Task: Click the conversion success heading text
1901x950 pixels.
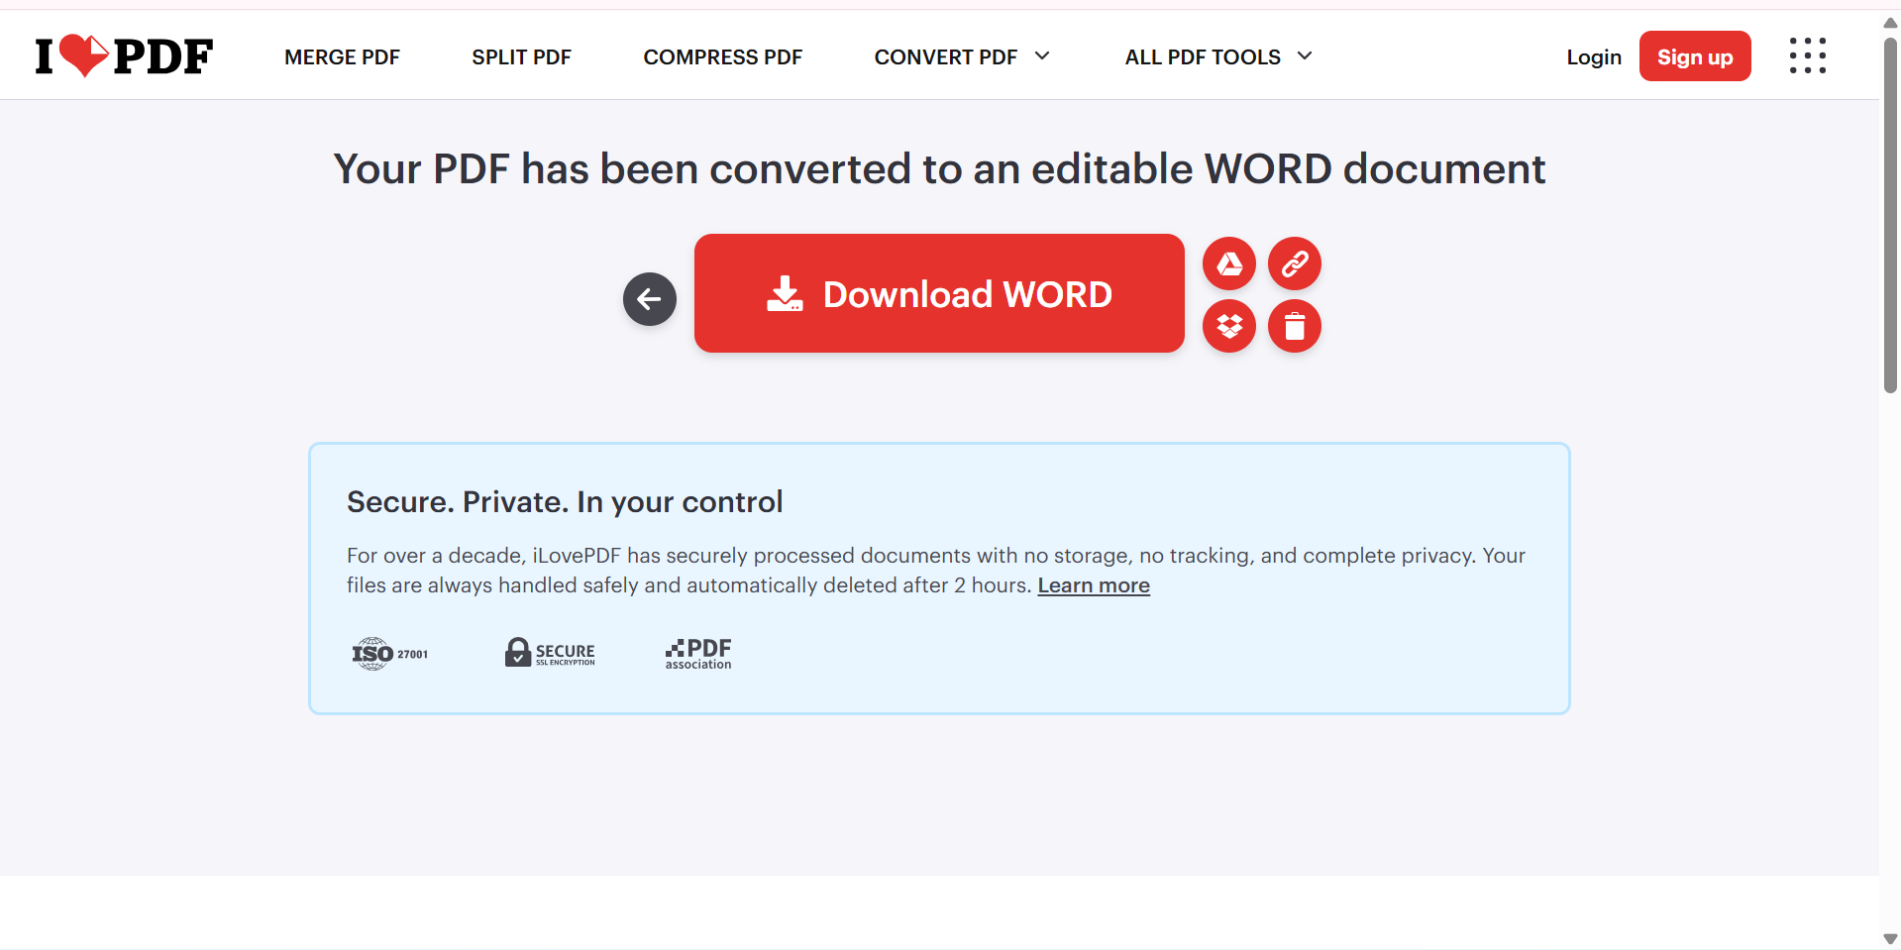Action: coord(939,169)
